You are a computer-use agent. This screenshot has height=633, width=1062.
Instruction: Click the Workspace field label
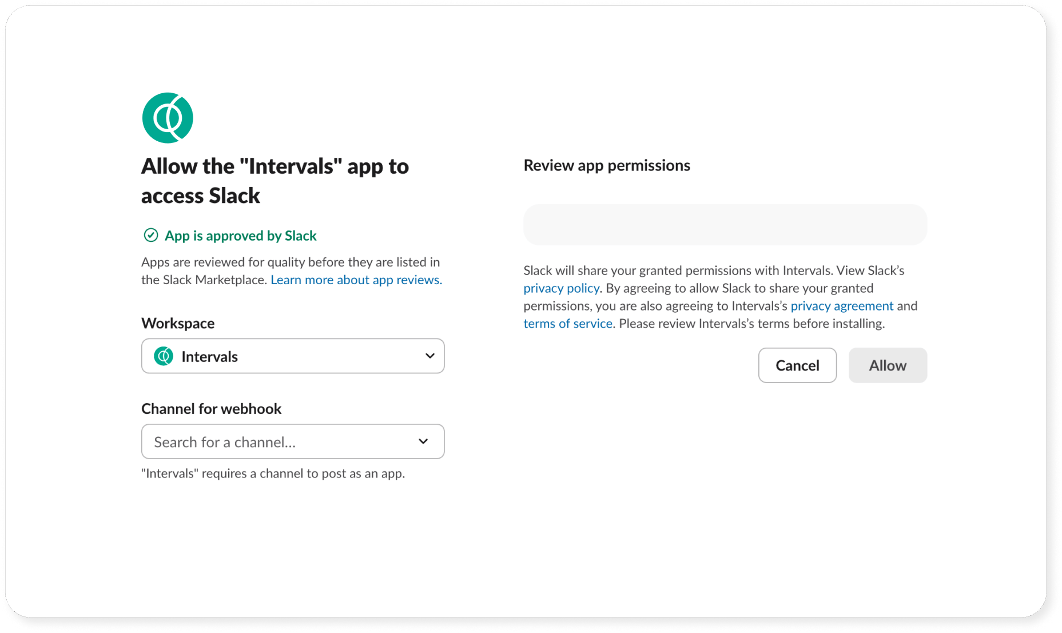[x=178, y=323]
